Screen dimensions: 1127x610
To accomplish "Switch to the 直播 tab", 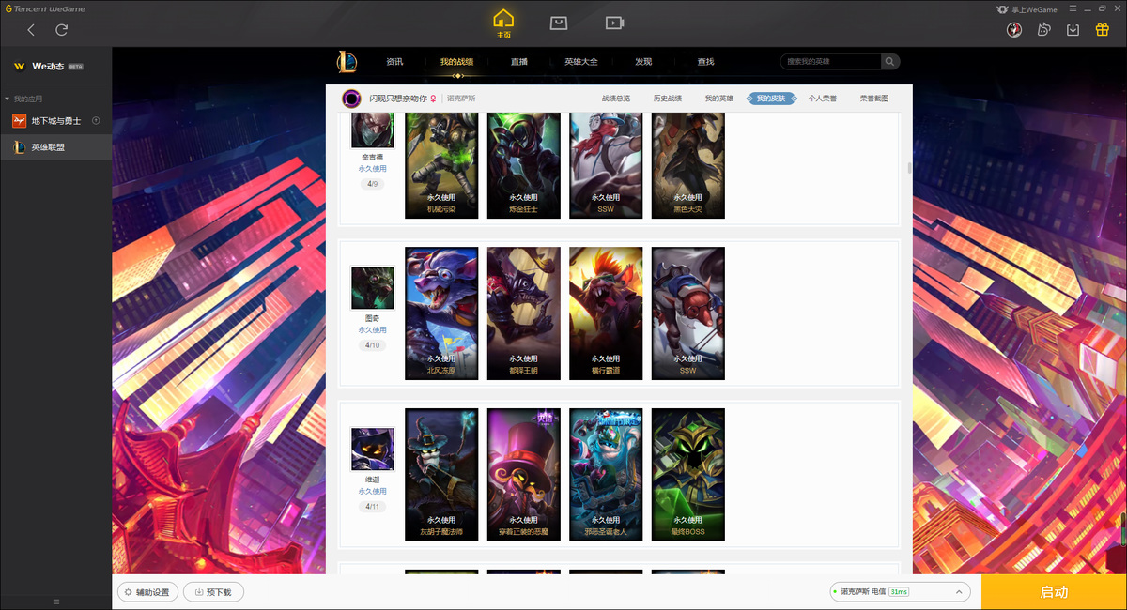I will click(x=519, y=62).
